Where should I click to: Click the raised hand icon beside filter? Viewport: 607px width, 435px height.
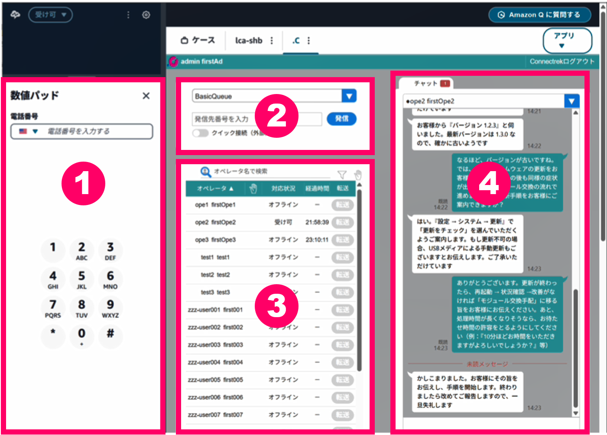pyautogui.click(x=357, y=175)
